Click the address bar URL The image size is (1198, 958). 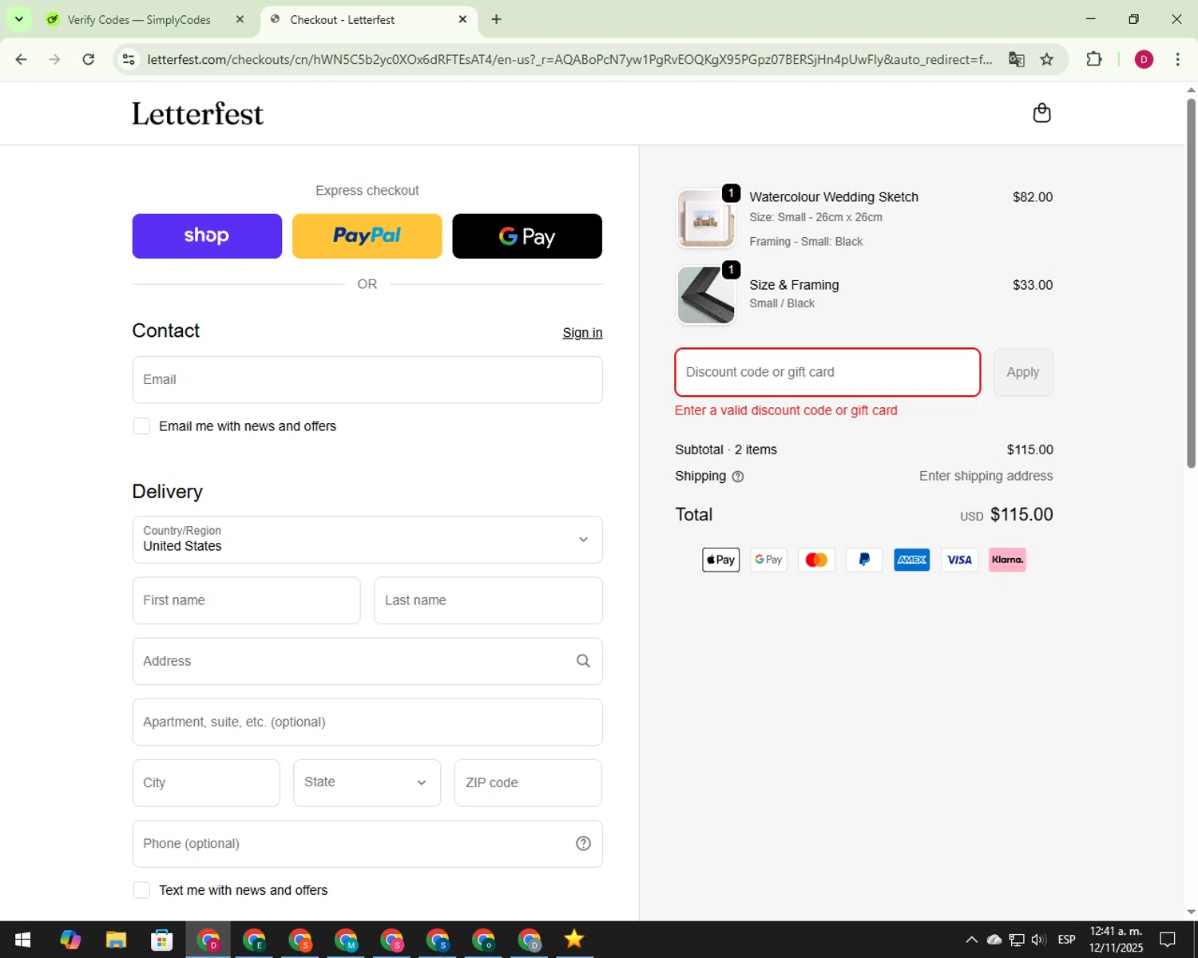(569, 59)
